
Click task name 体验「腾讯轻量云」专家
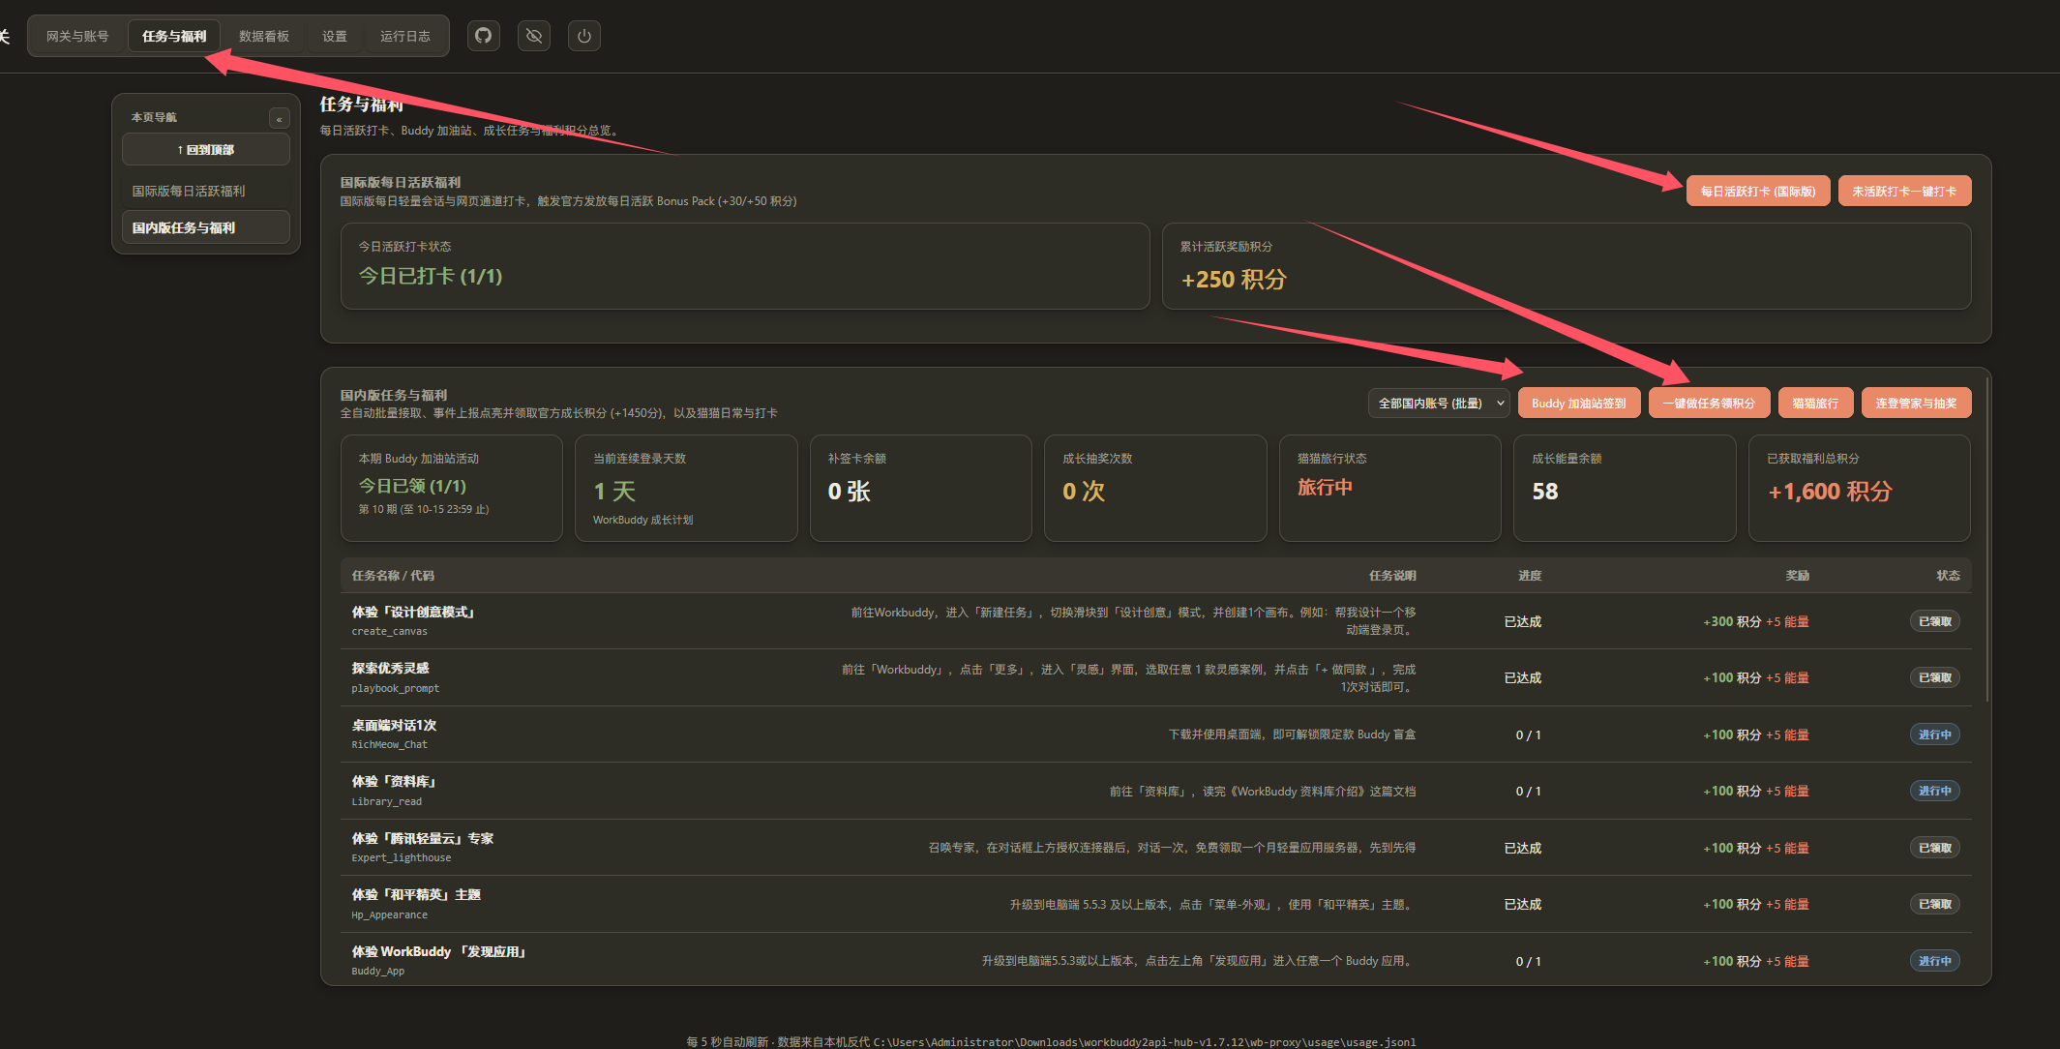point(423,839)
